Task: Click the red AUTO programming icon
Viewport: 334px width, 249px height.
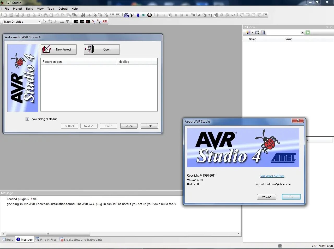Action: (105, 22)
